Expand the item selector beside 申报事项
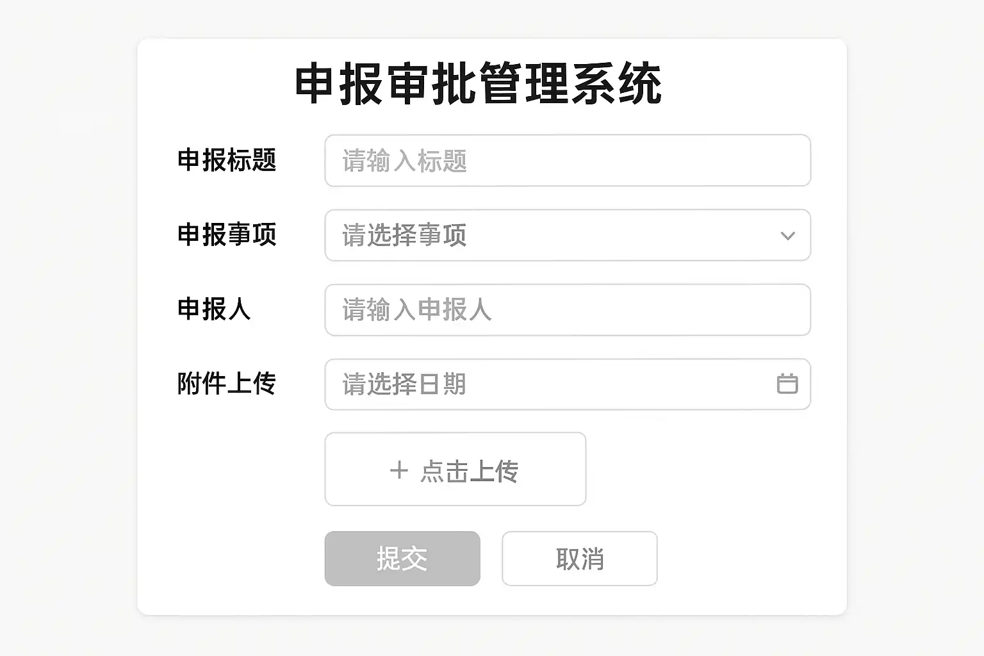This screenshot has width=984, height=656. coord(567,235)
